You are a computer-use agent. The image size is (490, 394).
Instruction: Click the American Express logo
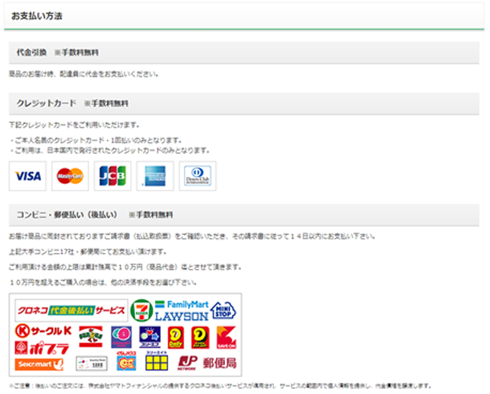[155, 176]
